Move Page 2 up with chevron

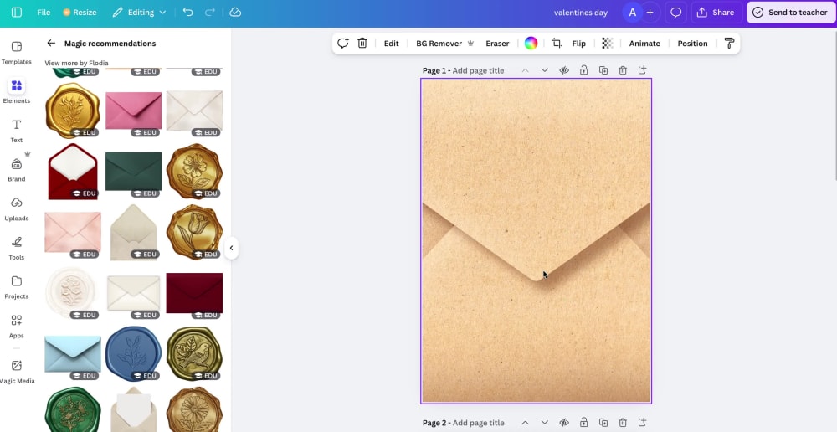click(526, 423)
